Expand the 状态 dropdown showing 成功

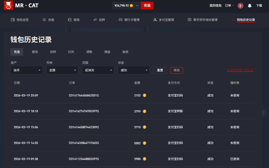pos(134,70)
